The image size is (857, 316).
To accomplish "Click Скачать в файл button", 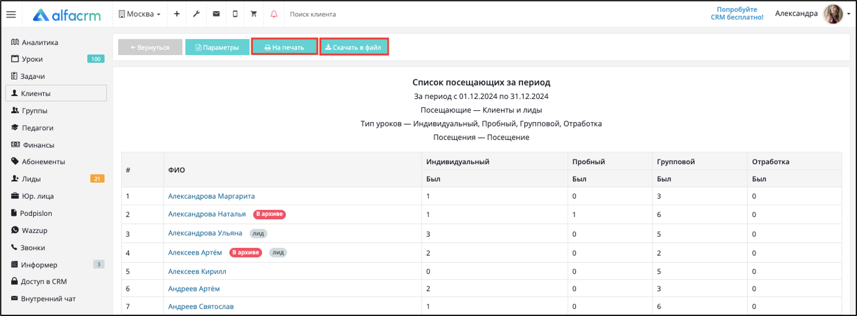I will [354, 47].
